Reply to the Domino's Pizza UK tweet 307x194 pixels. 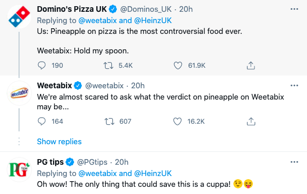coord(42,66)
